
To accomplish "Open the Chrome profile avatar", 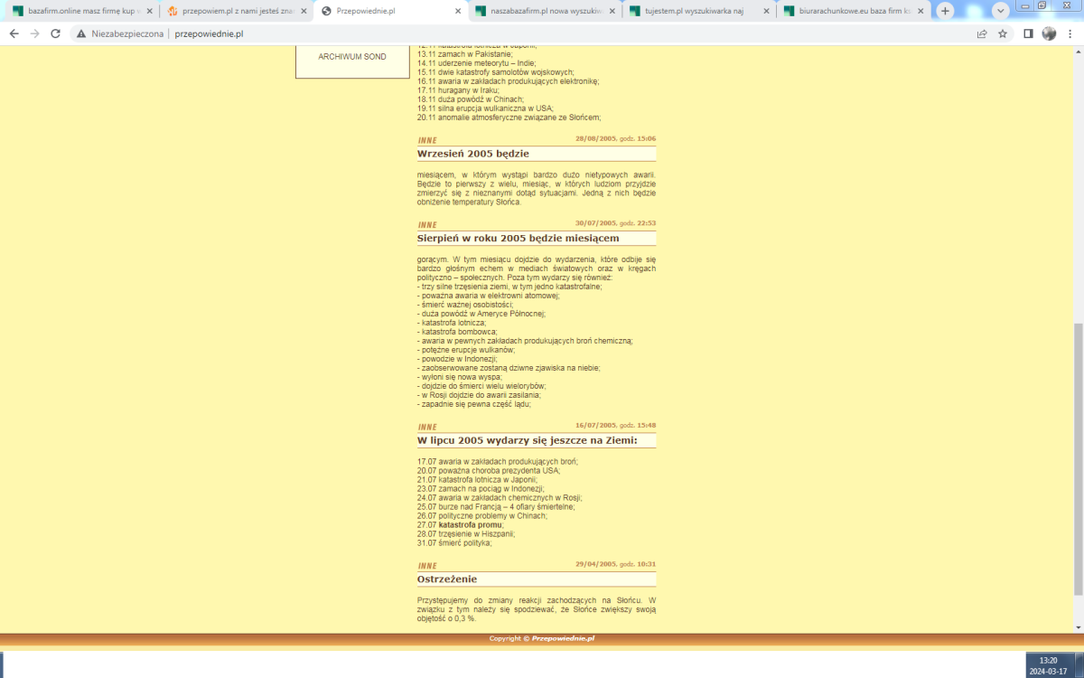I will [1049, 33].
